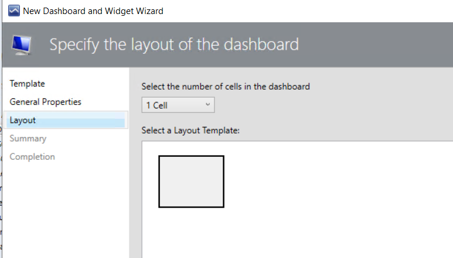This screenshot has height=258, width=453.
Task: Open the General Properties step
Action: 45,102
